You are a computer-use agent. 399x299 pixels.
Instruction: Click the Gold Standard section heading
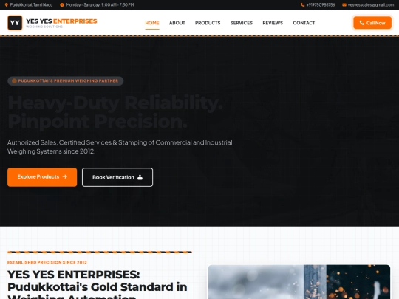click(x=98, y=284)
